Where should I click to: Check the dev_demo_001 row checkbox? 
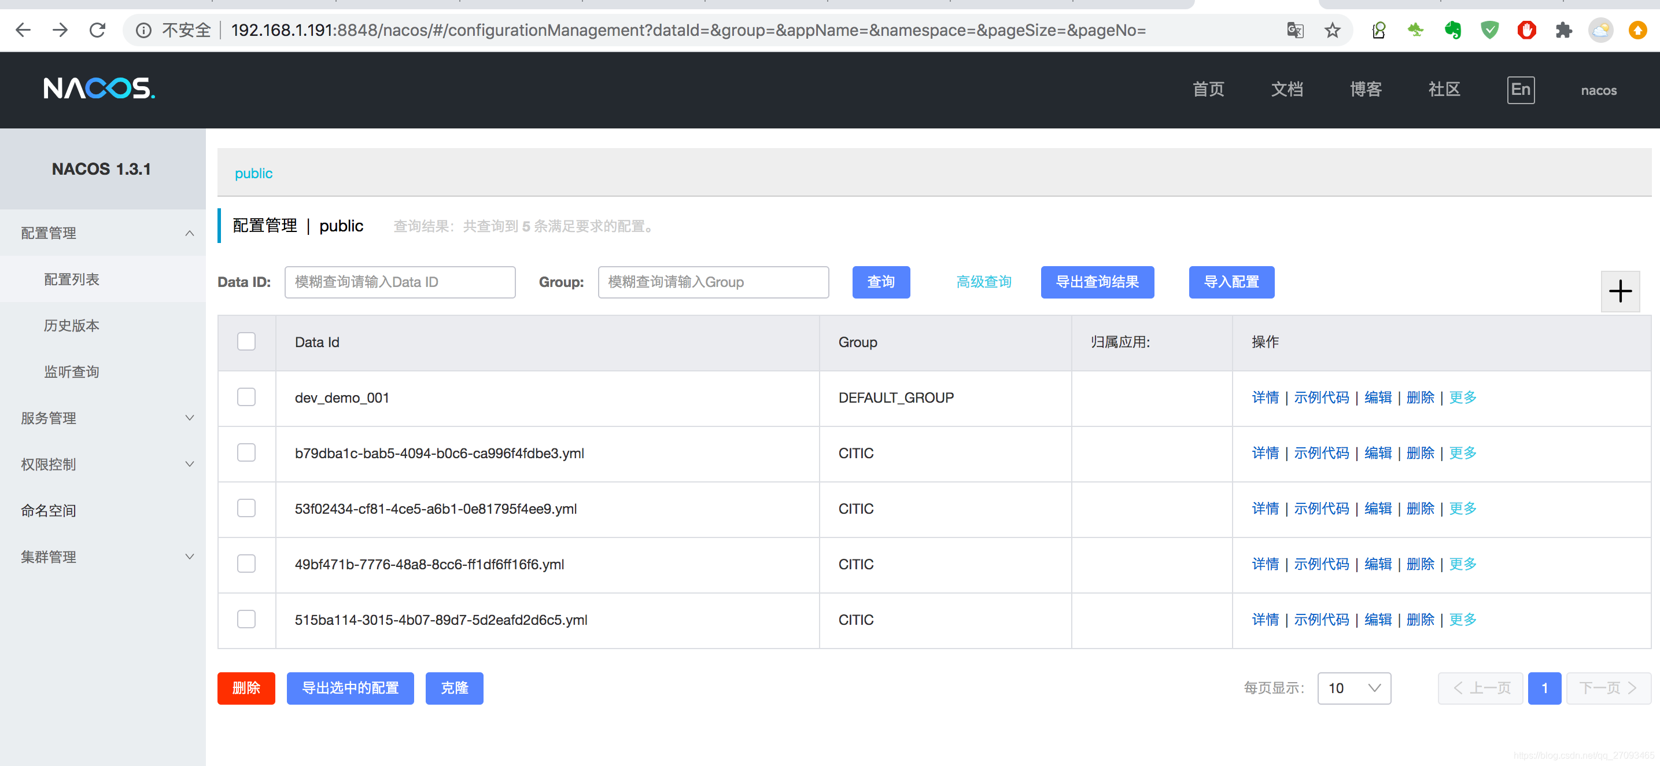coord(246,396)
